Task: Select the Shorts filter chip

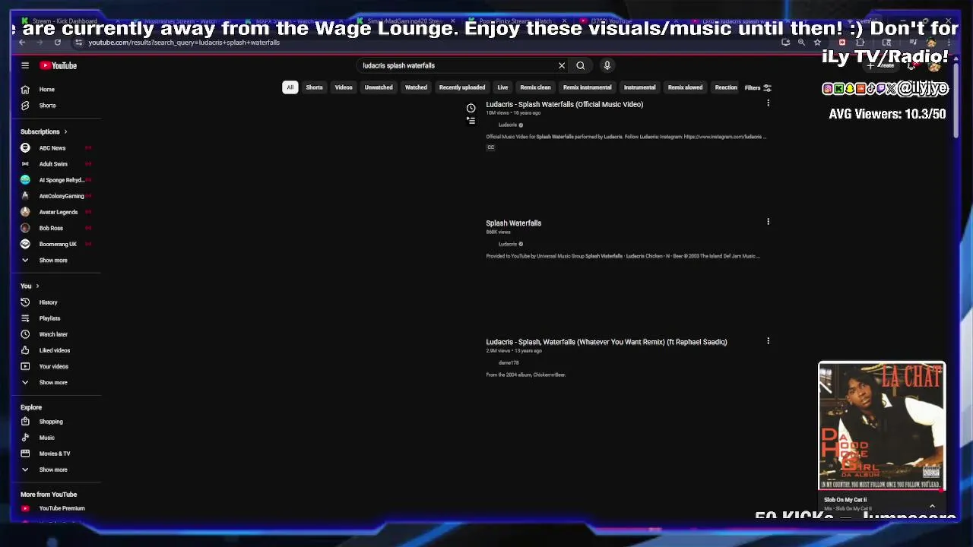Action: (x=314, y=87)
